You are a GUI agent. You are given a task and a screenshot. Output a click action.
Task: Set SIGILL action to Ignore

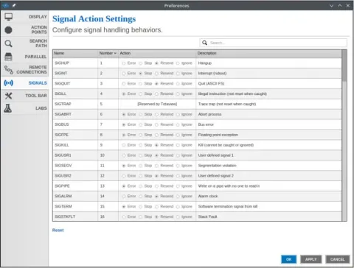tap(178, 94)
